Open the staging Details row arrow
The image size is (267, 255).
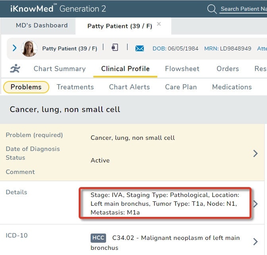click(255, 204)
